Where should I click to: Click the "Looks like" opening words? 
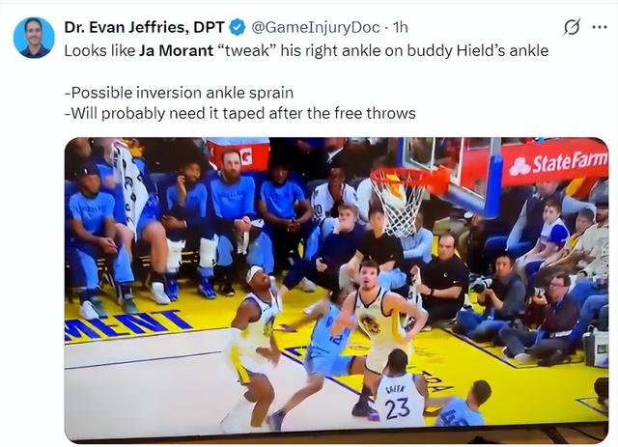pos(99,51)
